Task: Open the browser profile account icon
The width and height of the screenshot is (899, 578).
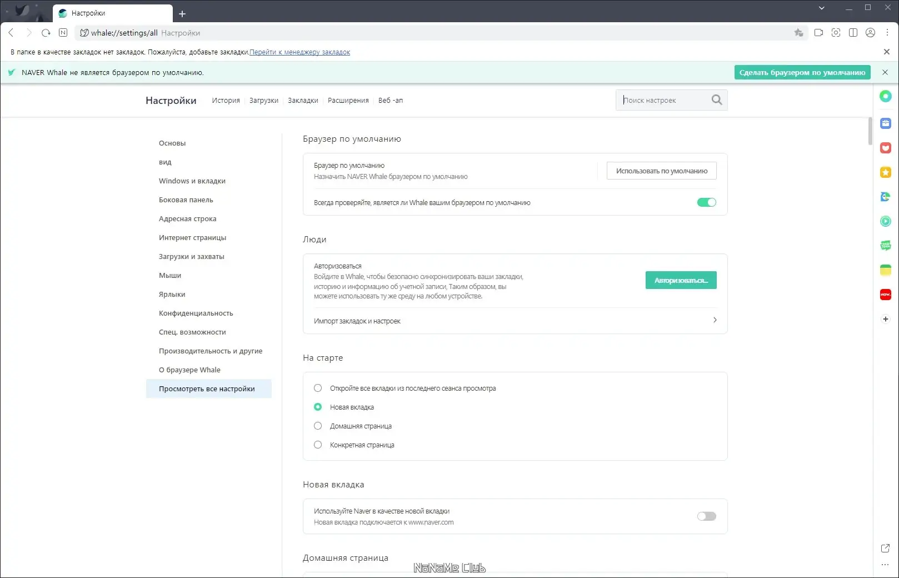Action: point(870,33)
